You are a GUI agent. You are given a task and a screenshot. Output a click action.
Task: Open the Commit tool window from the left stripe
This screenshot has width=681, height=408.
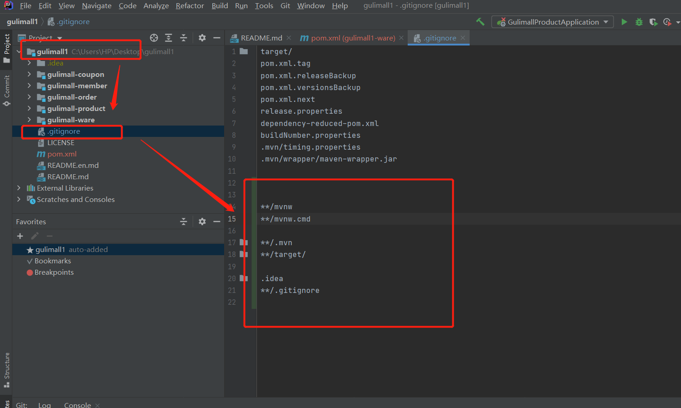[x=6, y=91]
